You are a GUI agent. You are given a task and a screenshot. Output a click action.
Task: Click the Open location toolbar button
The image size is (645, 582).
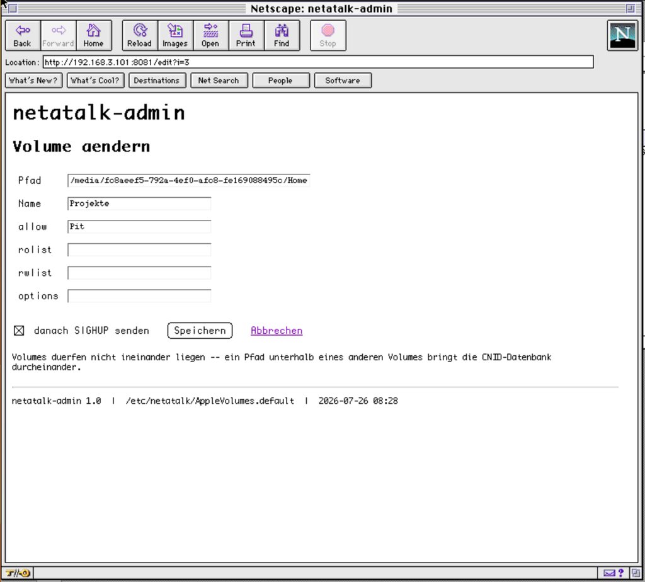[x=210, y=35]
